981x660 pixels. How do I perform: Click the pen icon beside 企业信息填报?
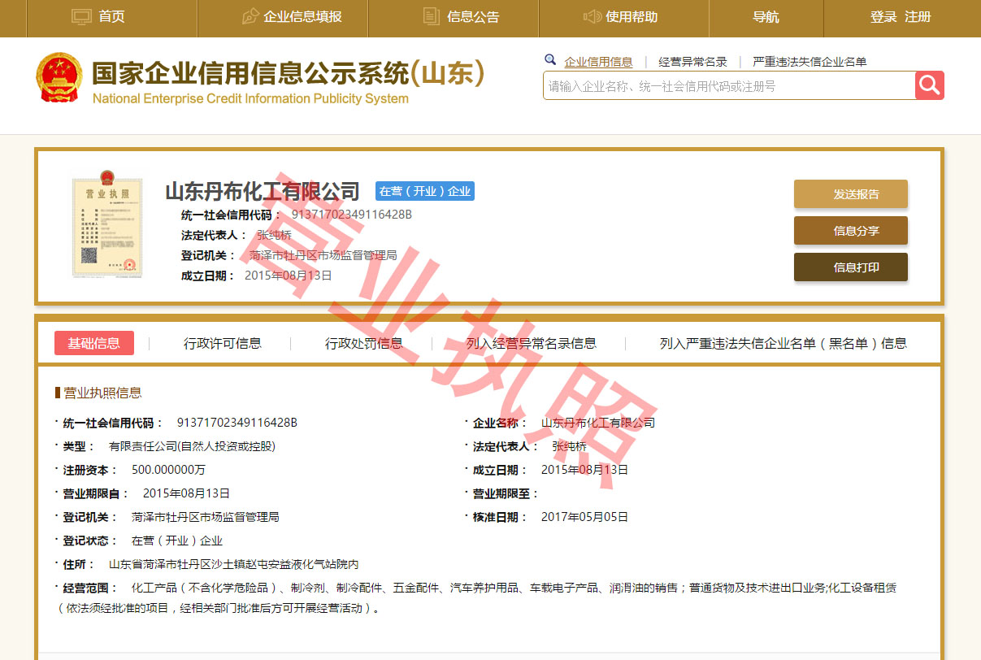click(x=250, y=16)
